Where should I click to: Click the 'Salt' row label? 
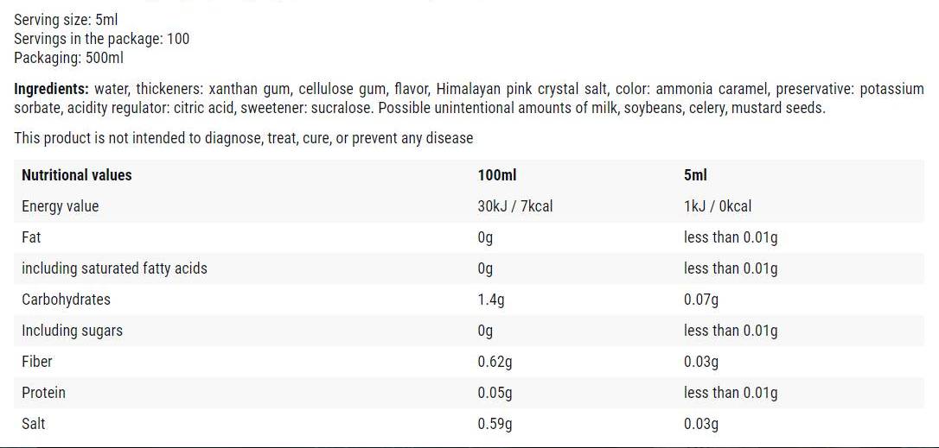click(x=34, y=424)
